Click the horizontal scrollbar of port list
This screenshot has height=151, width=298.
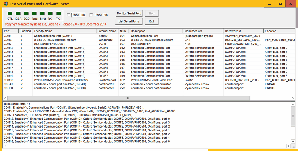(128, 98)
